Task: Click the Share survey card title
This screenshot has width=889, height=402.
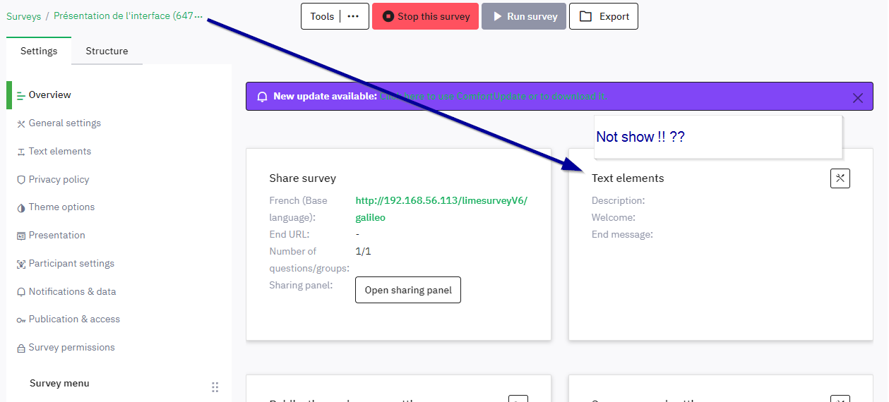Action: 302,178
